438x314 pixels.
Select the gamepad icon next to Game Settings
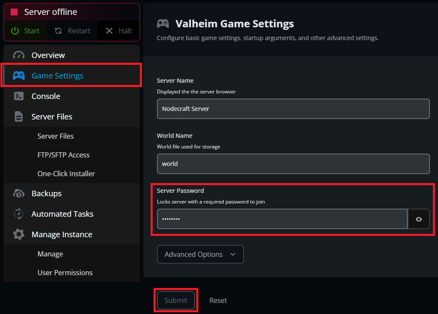19,75
